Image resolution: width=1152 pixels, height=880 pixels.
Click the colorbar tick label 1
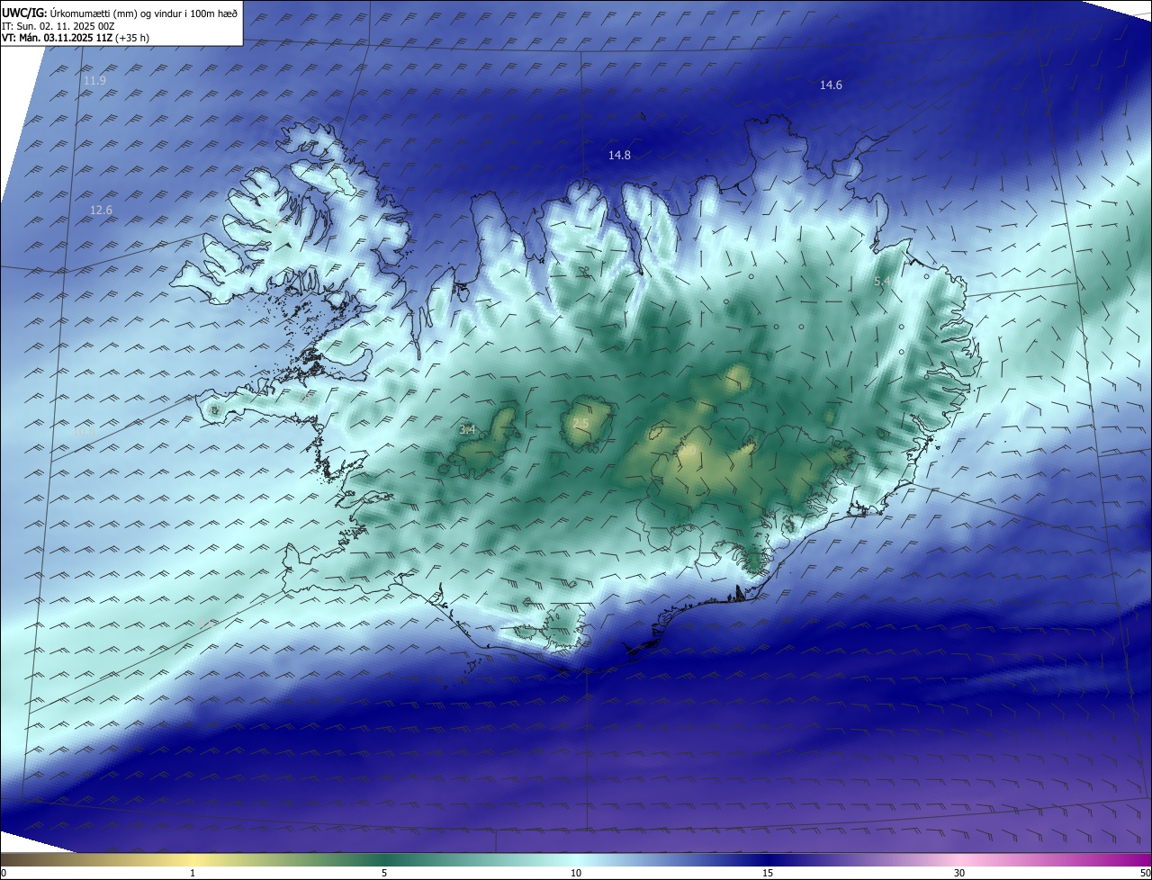pos(193,874)
